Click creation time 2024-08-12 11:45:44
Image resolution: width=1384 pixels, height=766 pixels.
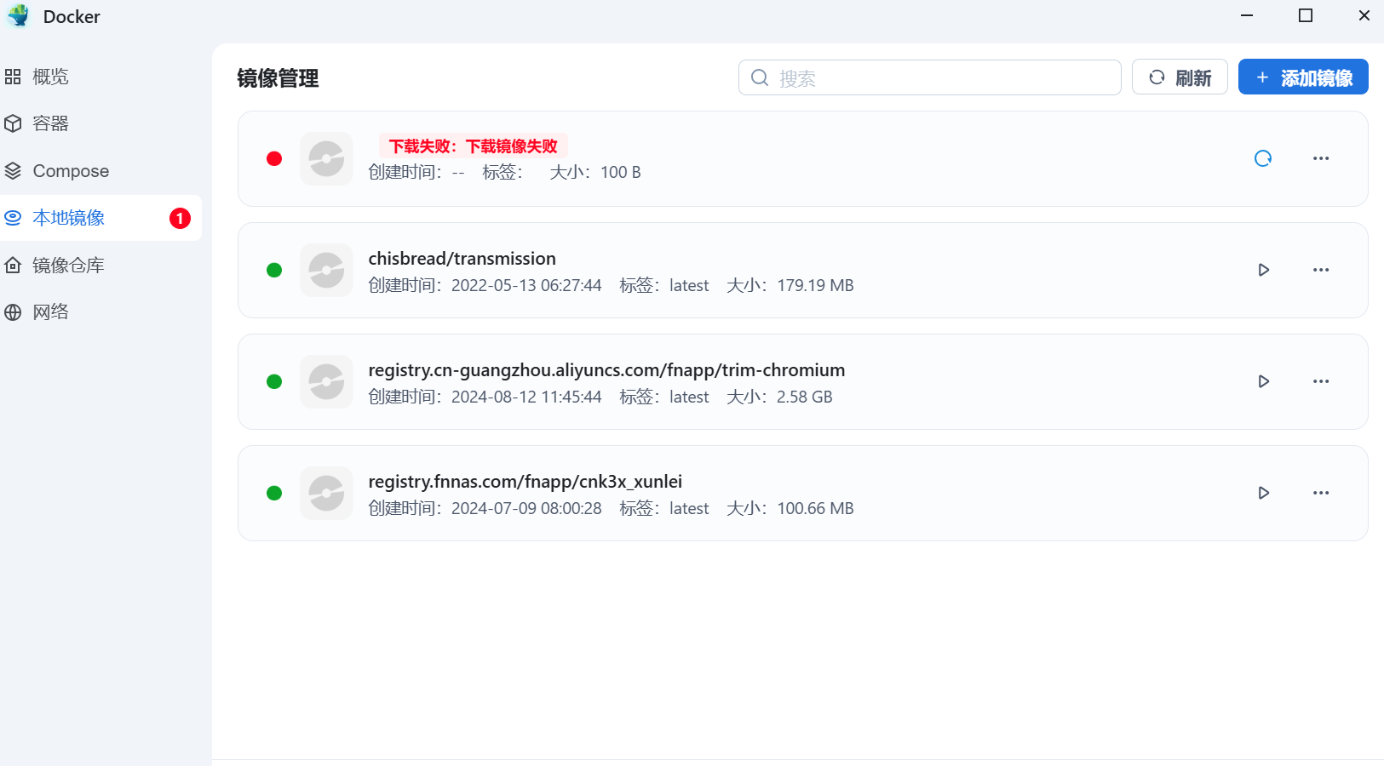[x=526, y=397]
